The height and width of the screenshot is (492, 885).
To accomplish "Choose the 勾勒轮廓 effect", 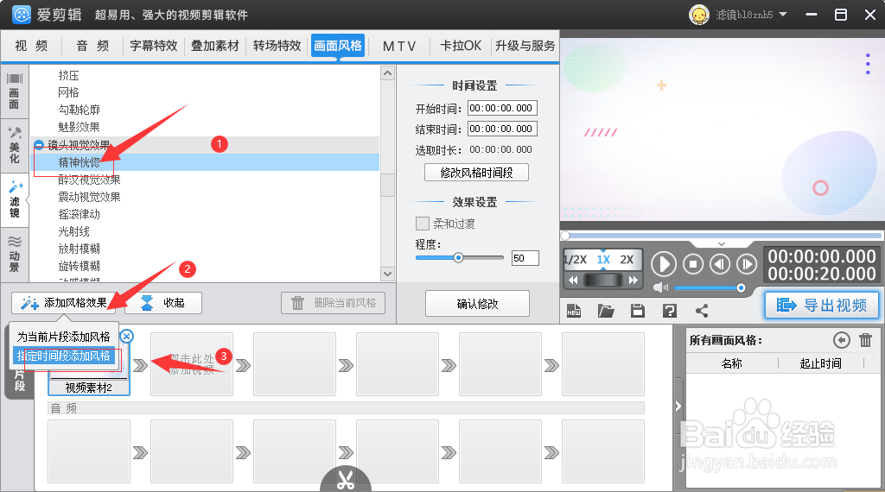I will pos(79,110).
